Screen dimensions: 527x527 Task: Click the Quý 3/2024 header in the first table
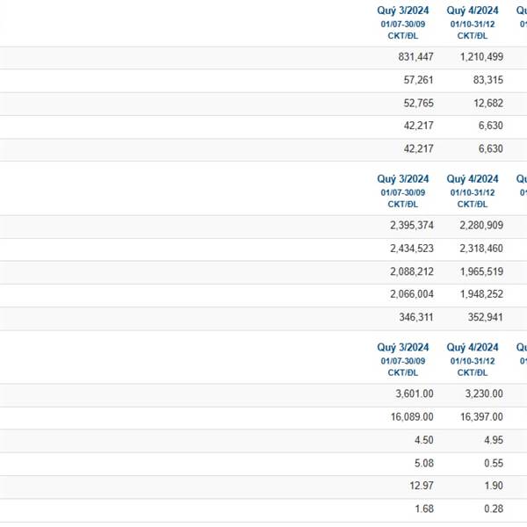pos(402,11)
